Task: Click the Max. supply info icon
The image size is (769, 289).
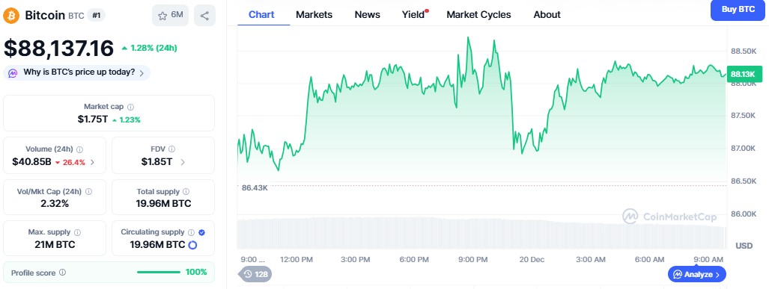Action: (x=77, y=232)
